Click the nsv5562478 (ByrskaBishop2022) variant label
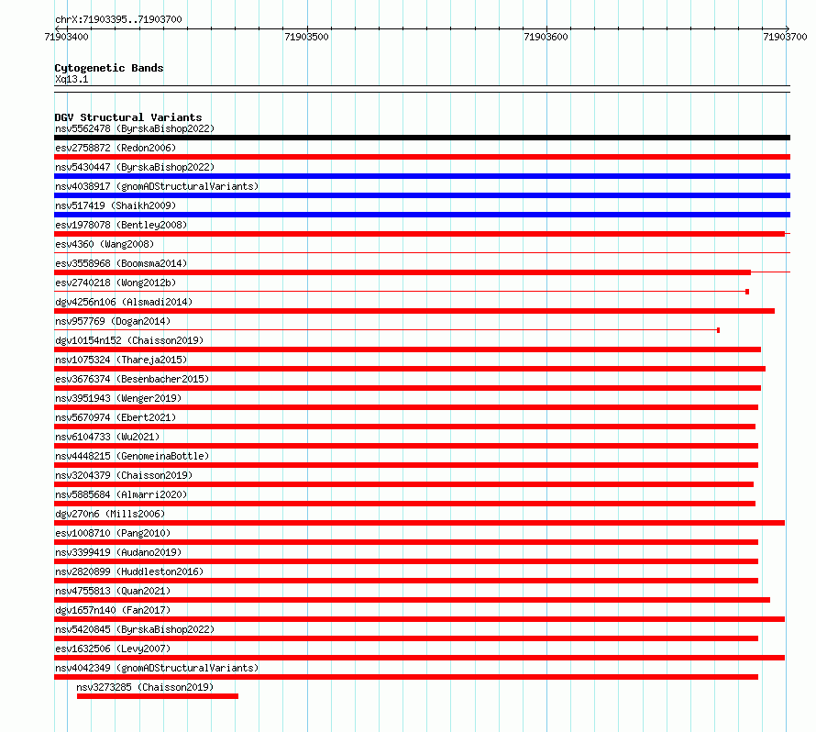This screenshot has width=816, height=732. tap(135, 128)
